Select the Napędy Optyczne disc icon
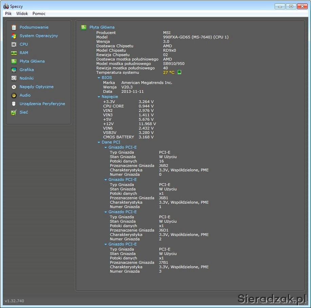Screen dimensions: 311x308 (x=14, y=87)
